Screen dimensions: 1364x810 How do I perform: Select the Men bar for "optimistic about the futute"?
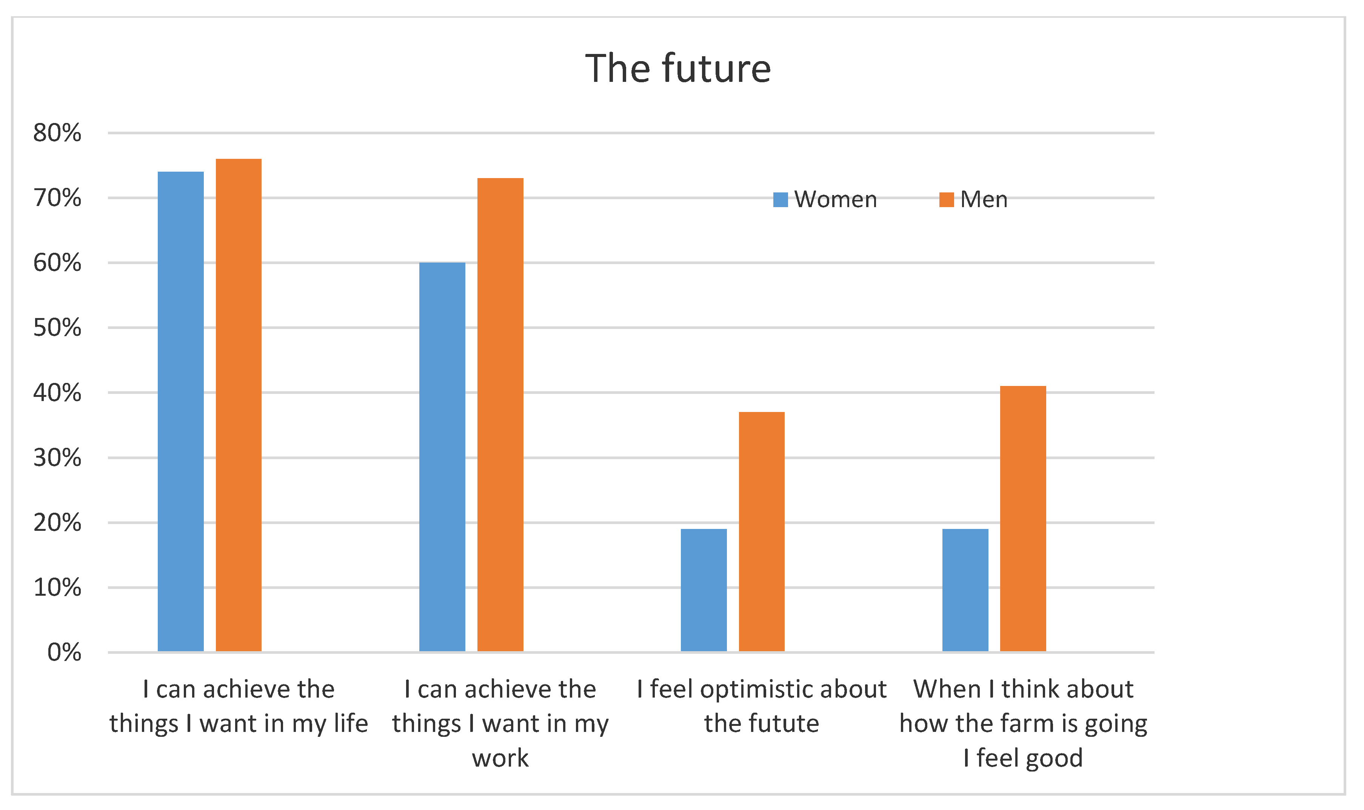[x=762, y=532]
